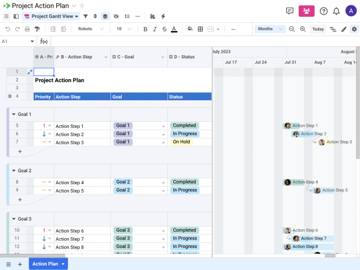Screen dimensions: 360x270
Task: Open the text color picker
Action: click(174, 29)
